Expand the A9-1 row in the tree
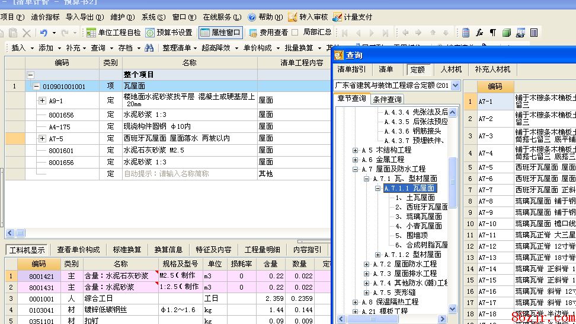576x324 pixels. tap(42, 101)
